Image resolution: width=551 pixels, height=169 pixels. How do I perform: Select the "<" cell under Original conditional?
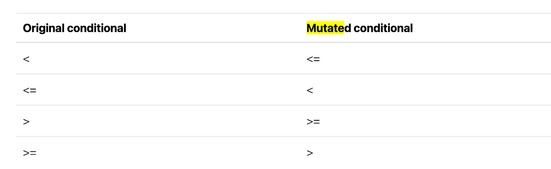[x=26, y=59]
